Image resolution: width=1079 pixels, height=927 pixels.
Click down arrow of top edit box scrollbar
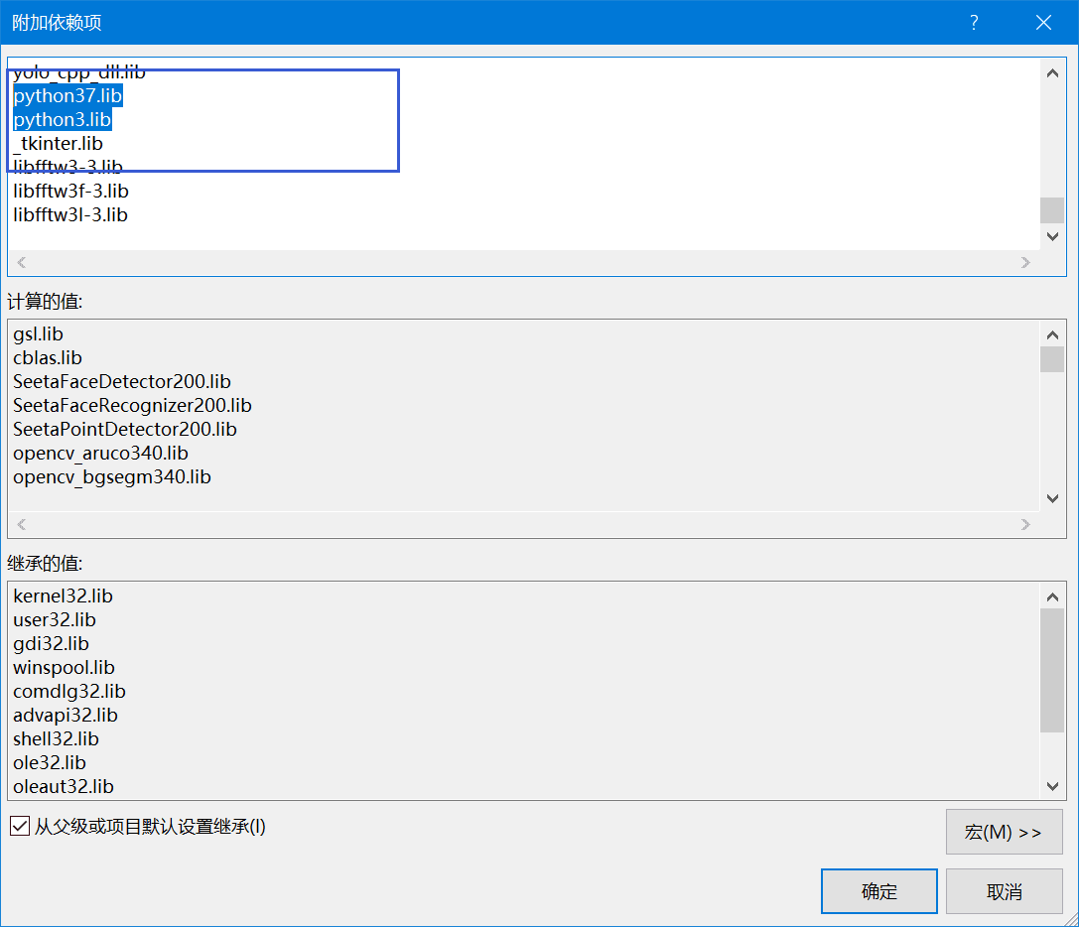tap(1052, 237)
